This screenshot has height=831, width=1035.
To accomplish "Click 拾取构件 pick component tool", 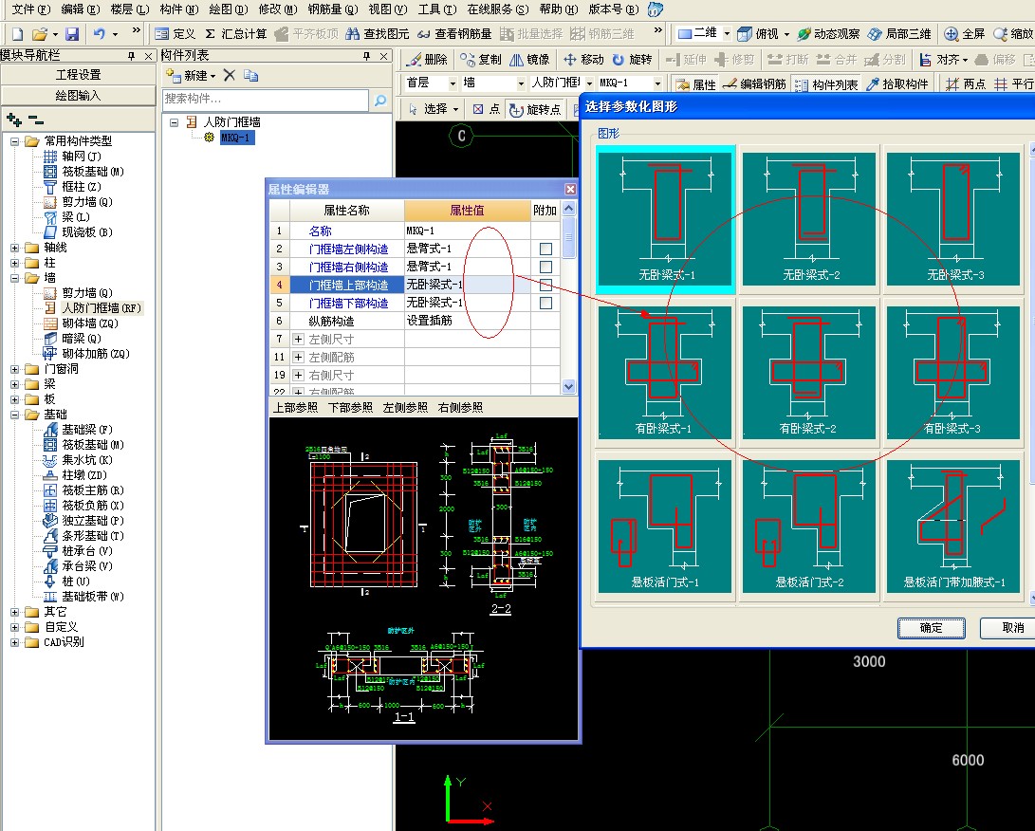I will (897, 83).
